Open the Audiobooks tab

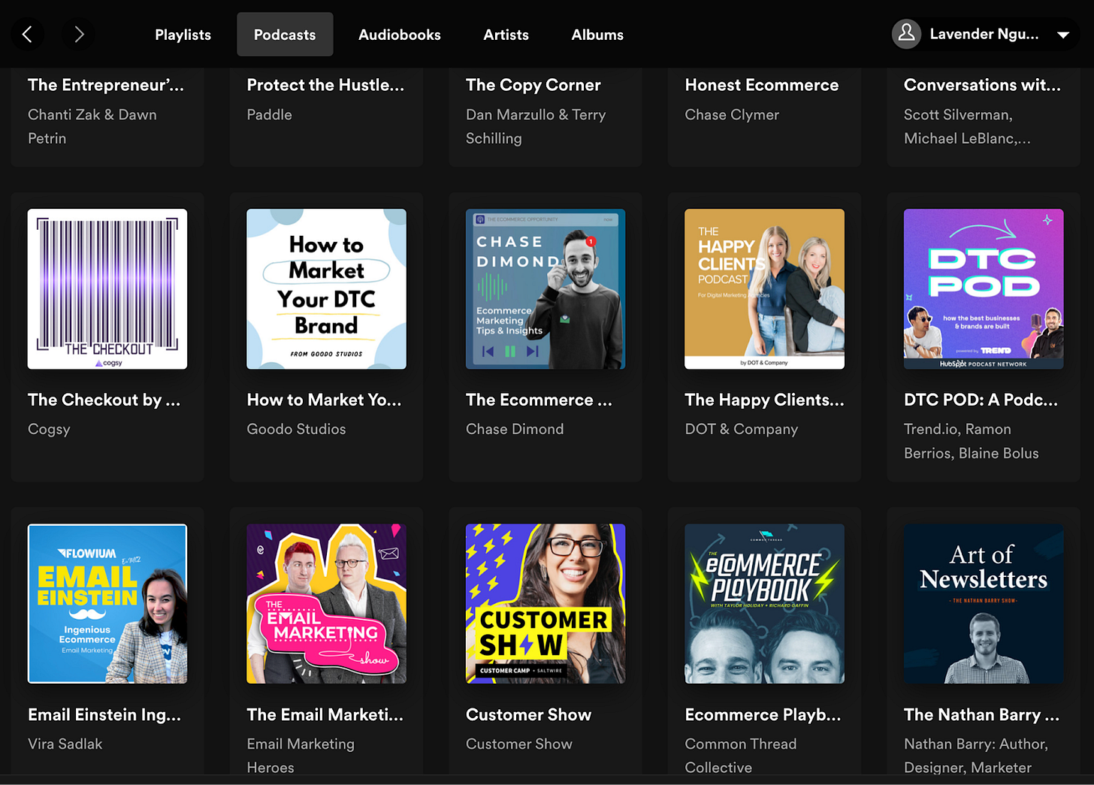(x=400, y=35)
